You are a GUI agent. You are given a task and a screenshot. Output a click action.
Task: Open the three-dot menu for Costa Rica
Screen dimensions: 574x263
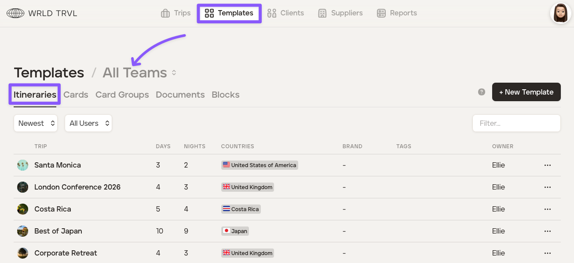(548, 209)
